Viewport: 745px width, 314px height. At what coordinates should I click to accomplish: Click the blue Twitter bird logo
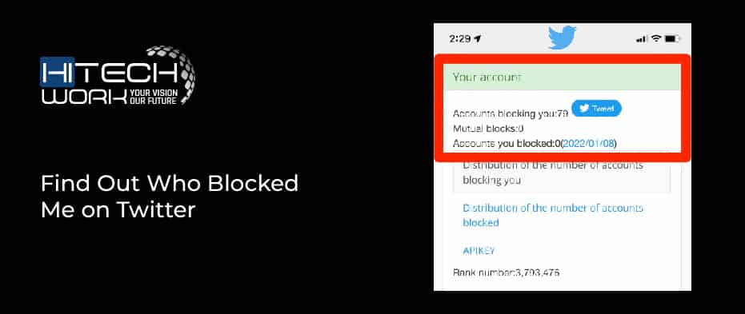562,38
